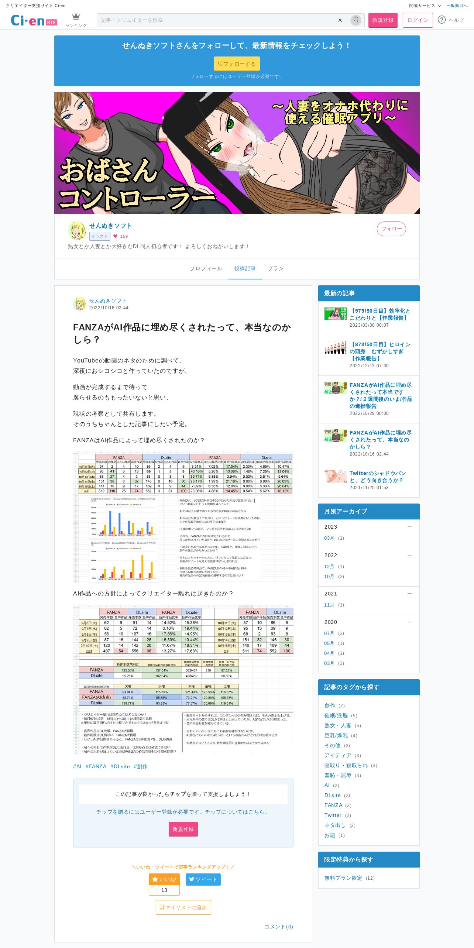
Task: Click the magnifier search button
Action: tap(356, 20)
